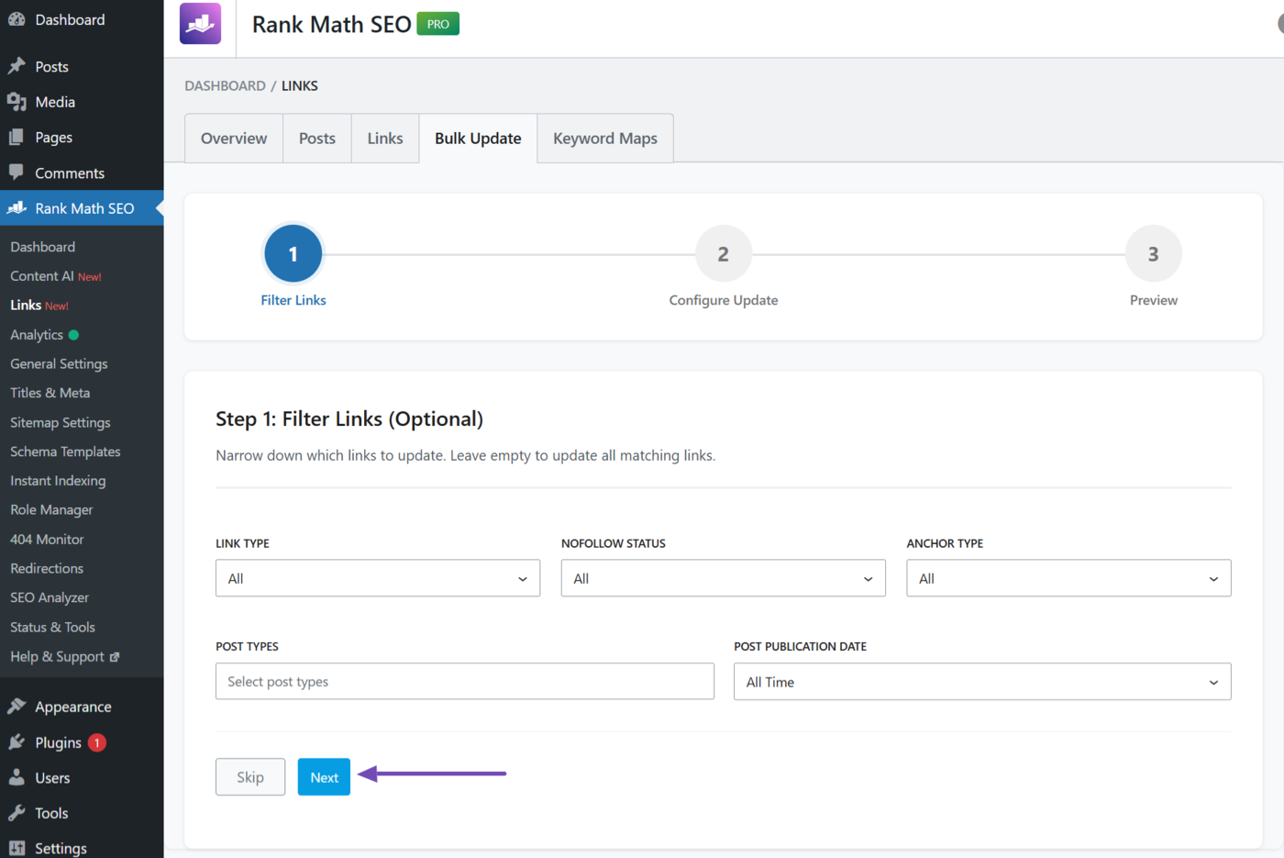The height and width of the screenshot is (858, 1284).
Task: Open the Anchor Type dropdown
Action: 1068,578
